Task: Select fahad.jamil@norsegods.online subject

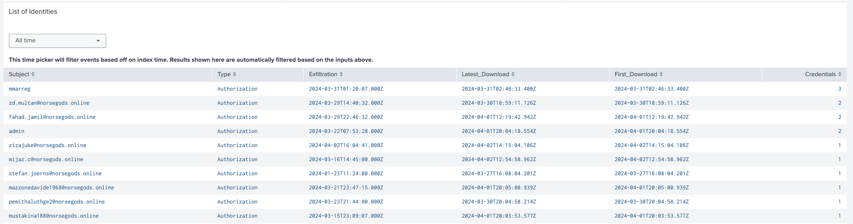Action: click(52, 117)
